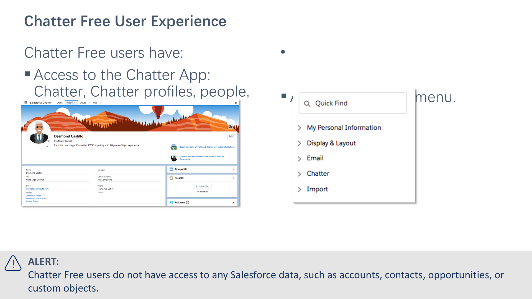Click the Followers (0) card title

click(x=182, y=202)
